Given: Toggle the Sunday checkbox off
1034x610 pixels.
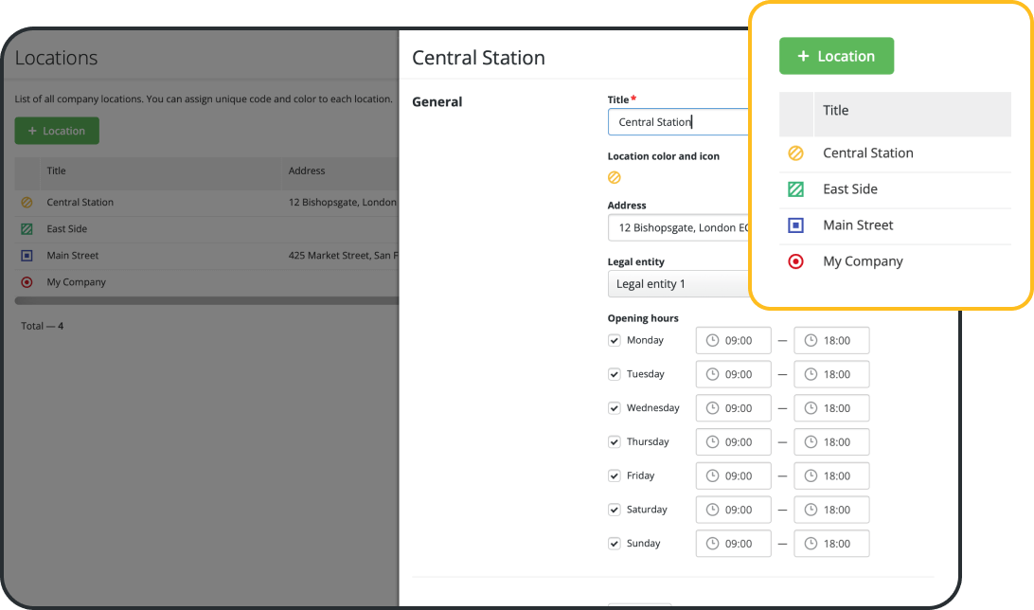Looking at the screenshot, I should [x=614, y=543].
